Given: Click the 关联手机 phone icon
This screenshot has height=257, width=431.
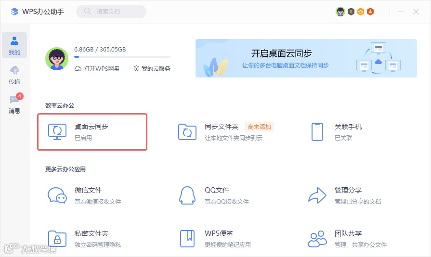Looking at the screenshot, I should pyautogui.click(x=317, y=132).
